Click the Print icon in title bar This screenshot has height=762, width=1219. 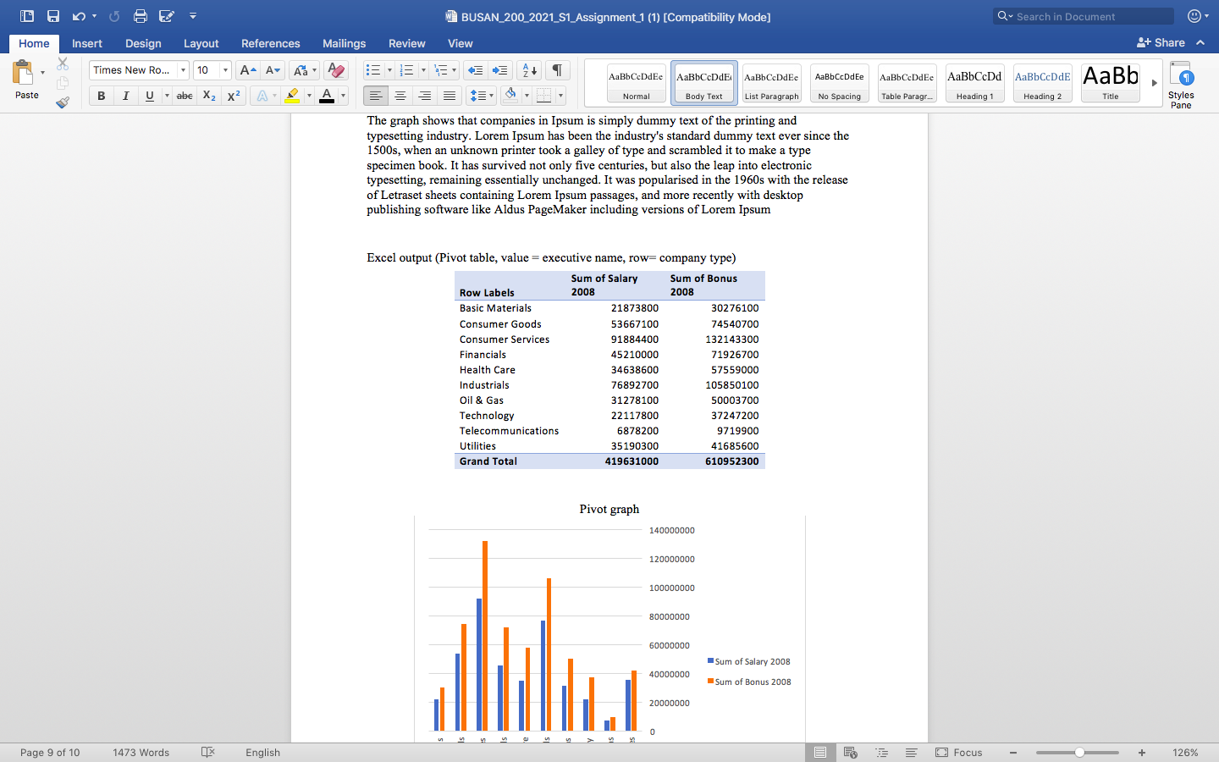[141, 16]
